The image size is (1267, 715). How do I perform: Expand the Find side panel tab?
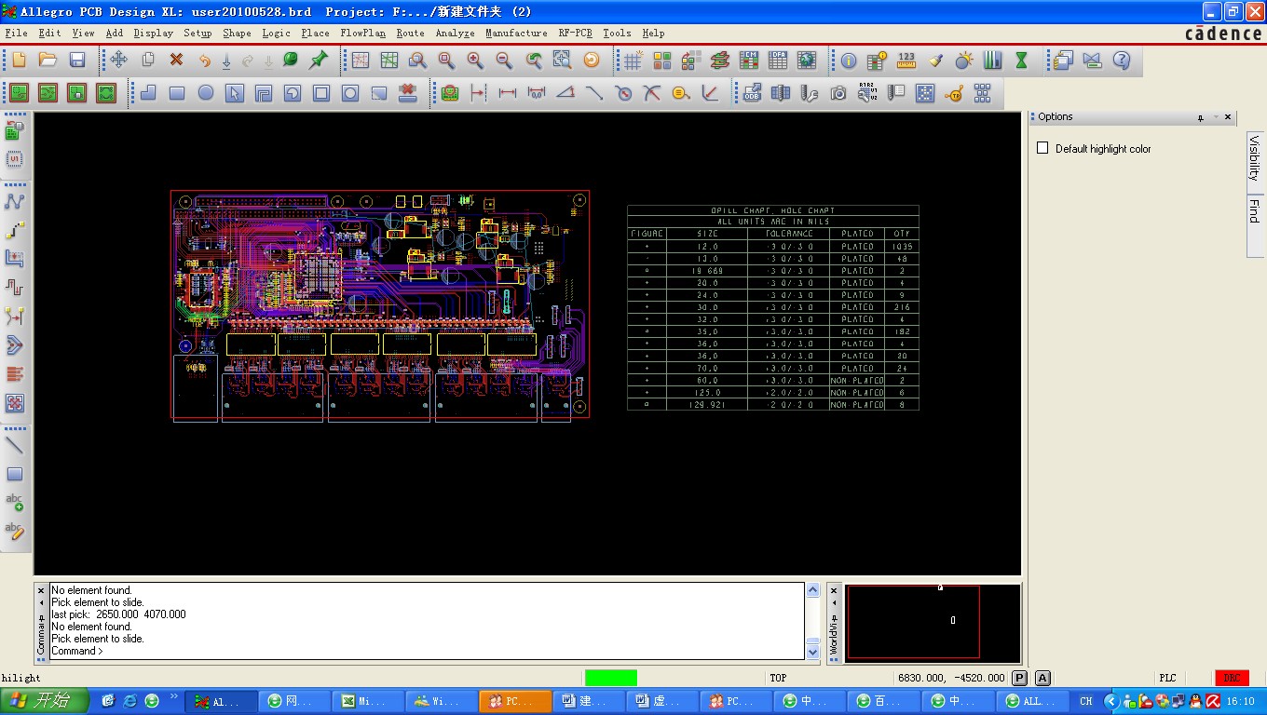(1254, 210)
